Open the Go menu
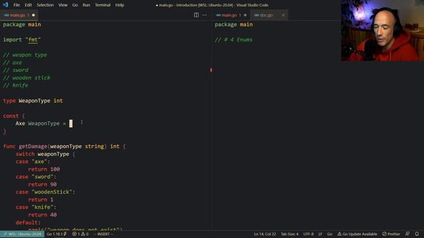Screen dimensions: 424x238 [75, 5]
